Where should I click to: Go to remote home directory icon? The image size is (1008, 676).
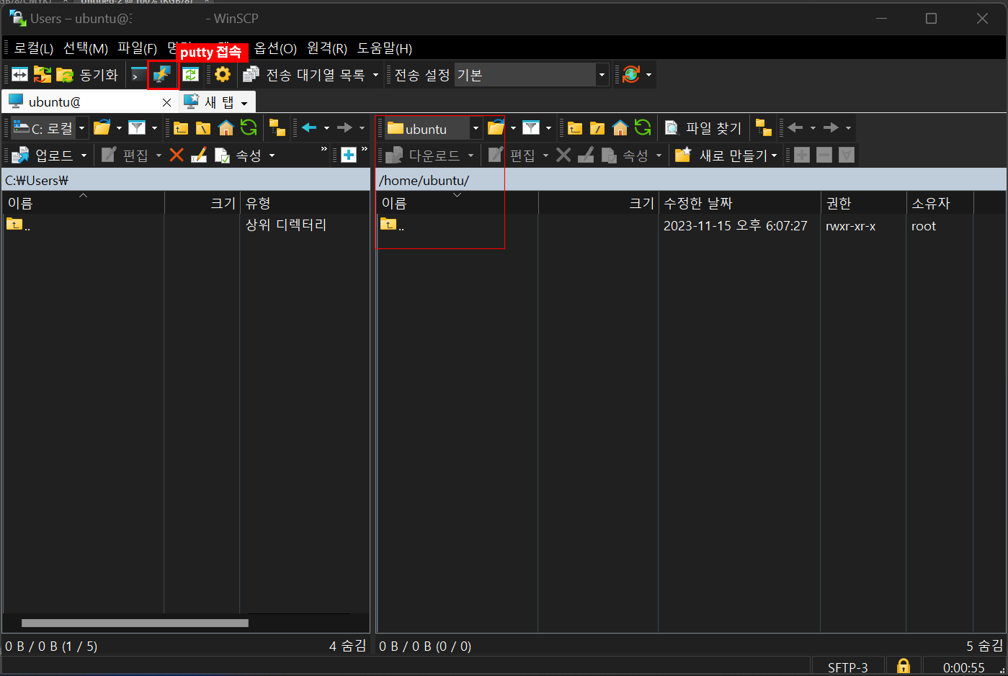[620, 128]
